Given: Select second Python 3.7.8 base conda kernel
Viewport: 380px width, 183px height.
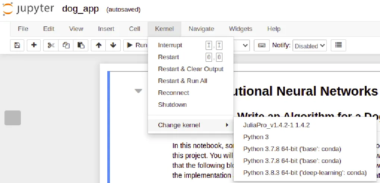Looking at the screenshot, I should click(305, 161).
